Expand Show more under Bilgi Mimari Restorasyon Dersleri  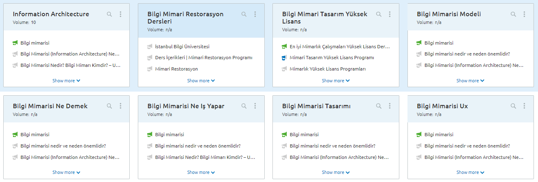pyautogui.click(x=201, y=81)
